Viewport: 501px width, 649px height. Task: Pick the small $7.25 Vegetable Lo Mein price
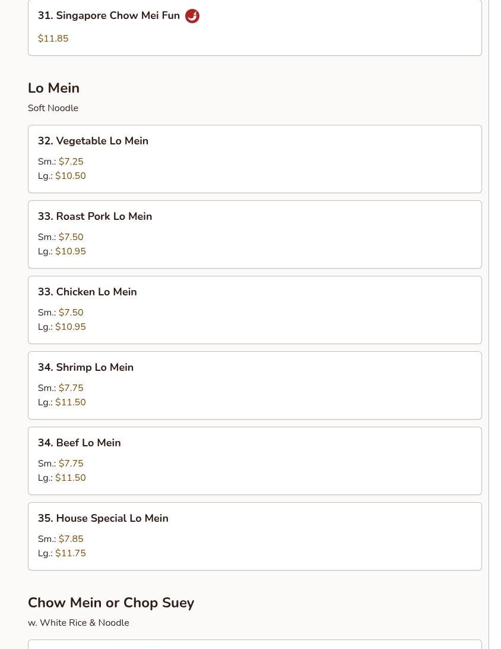click(x=71, y=162)
